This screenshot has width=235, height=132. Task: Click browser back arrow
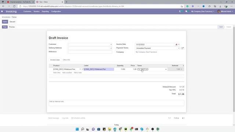(x=3, y=6)
